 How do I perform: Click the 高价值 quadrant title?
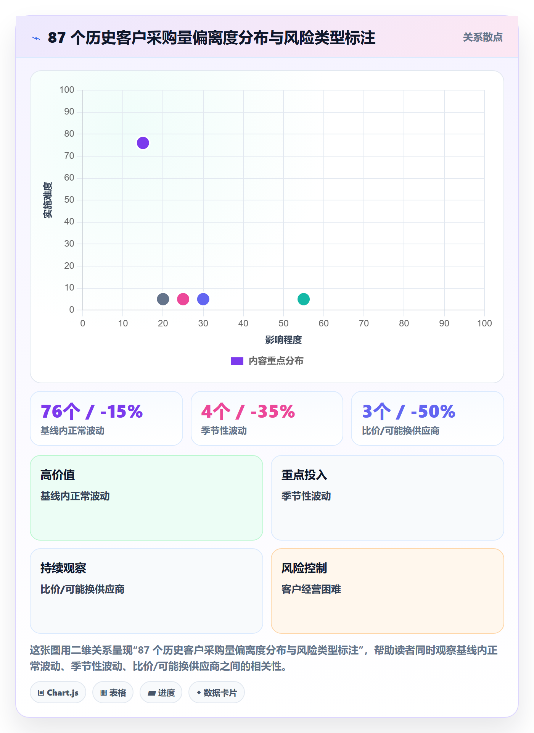58,475
